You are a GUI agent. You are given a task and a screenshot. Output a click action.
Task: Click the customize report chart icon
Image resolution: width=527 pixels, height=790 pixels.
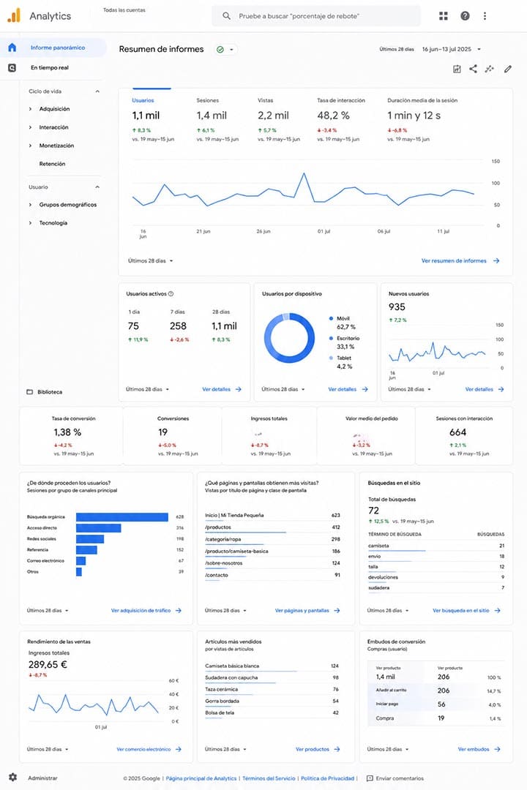(x=457, y=69)
